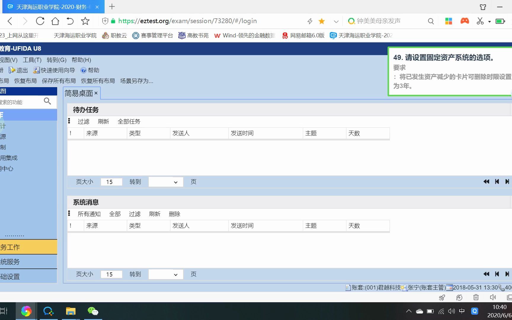Go to previous page in 待办任务

click(x=497, y=182)
